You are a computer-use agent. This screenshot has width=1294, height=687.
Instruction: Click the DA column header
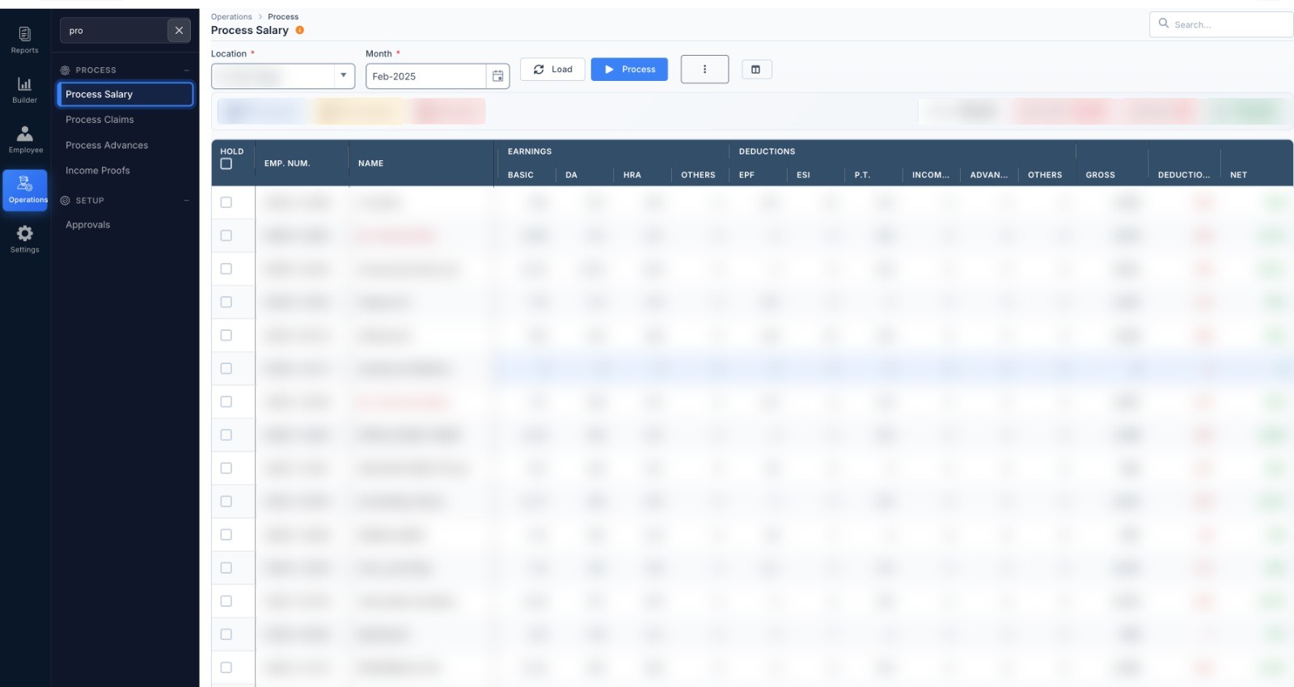coord(572,175)
